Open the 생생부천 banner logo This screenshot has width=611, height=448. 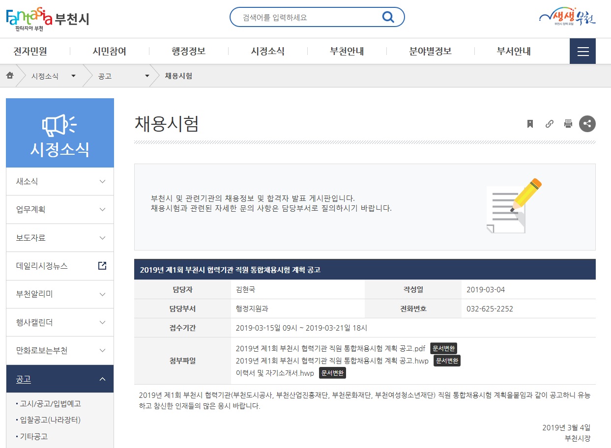[x=567, y=17]
